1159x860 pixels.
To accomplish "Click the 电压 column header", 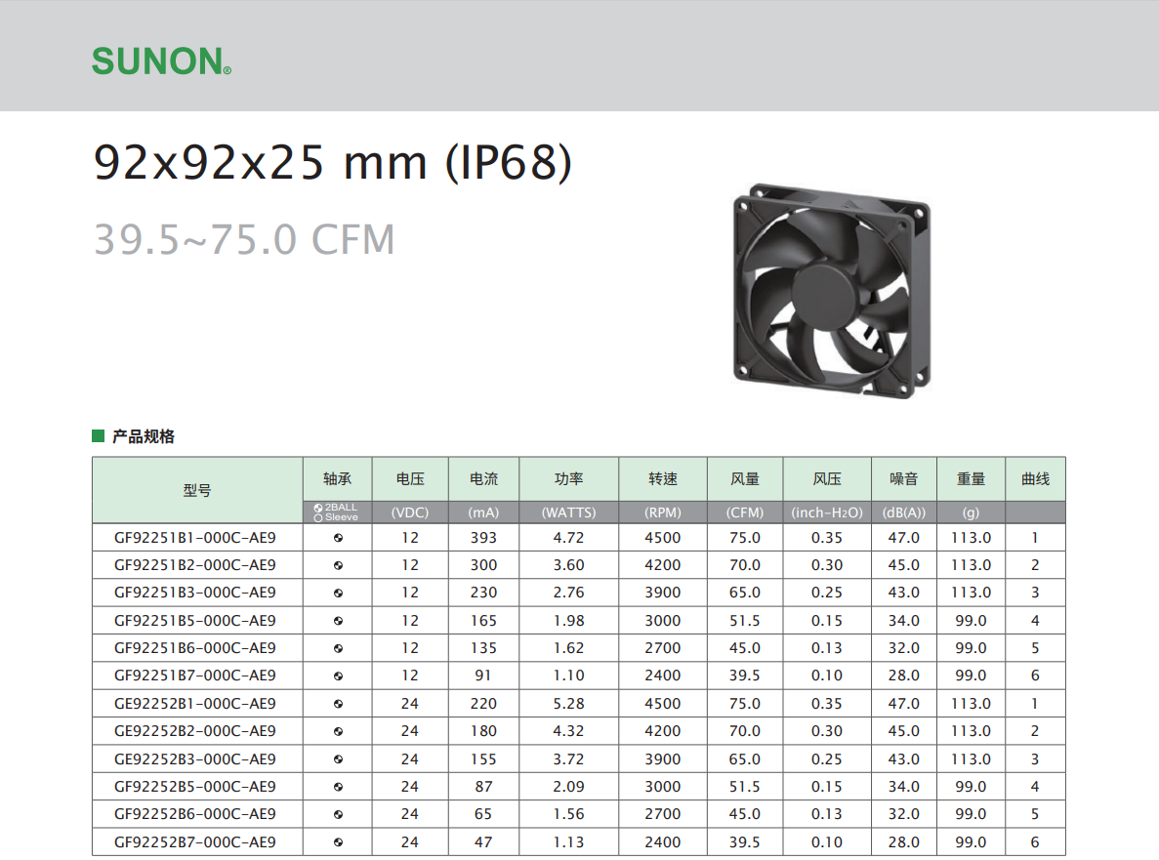I will 410,478.
